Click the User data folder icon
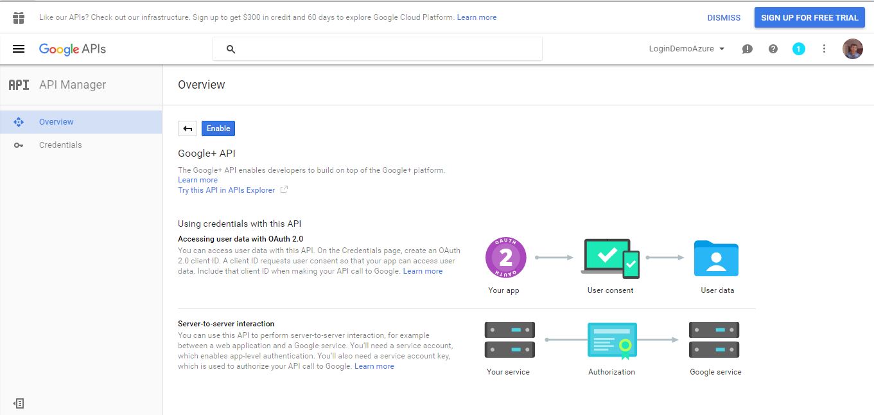 [x=716, y=258]
